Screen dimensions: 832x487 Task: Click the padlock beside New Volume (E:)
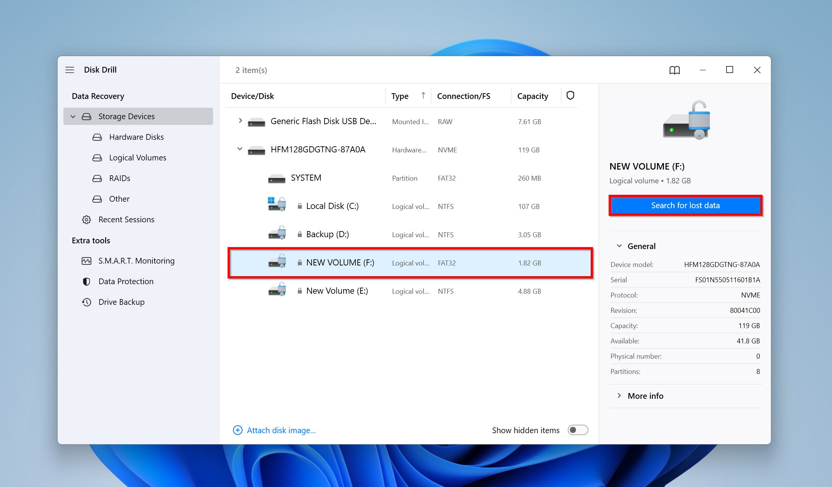pyautogui.click(x=300, y=291)
